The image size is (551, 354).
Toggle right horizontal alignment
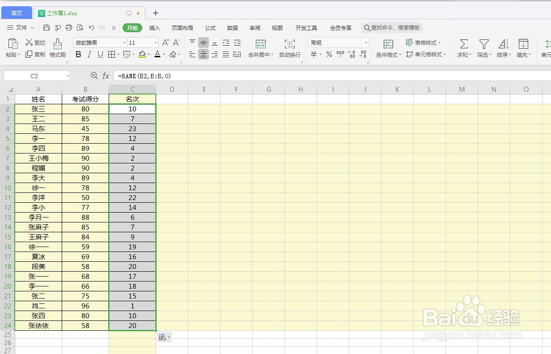click(215, 54)
